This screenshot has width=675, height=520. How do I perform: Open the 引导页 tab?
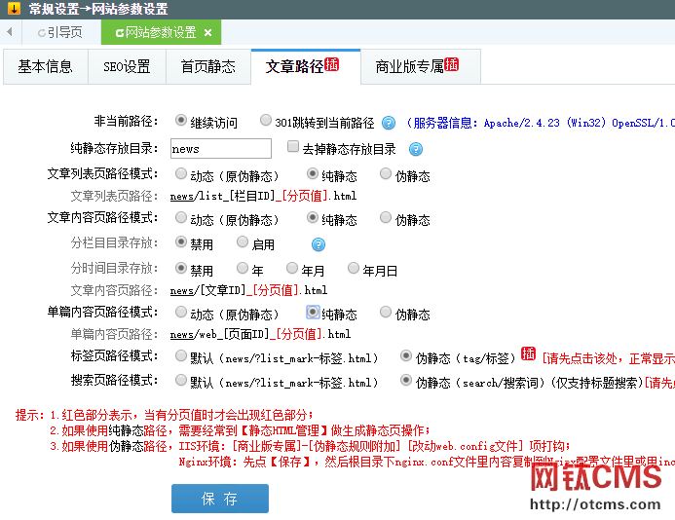tap(60, 32)
